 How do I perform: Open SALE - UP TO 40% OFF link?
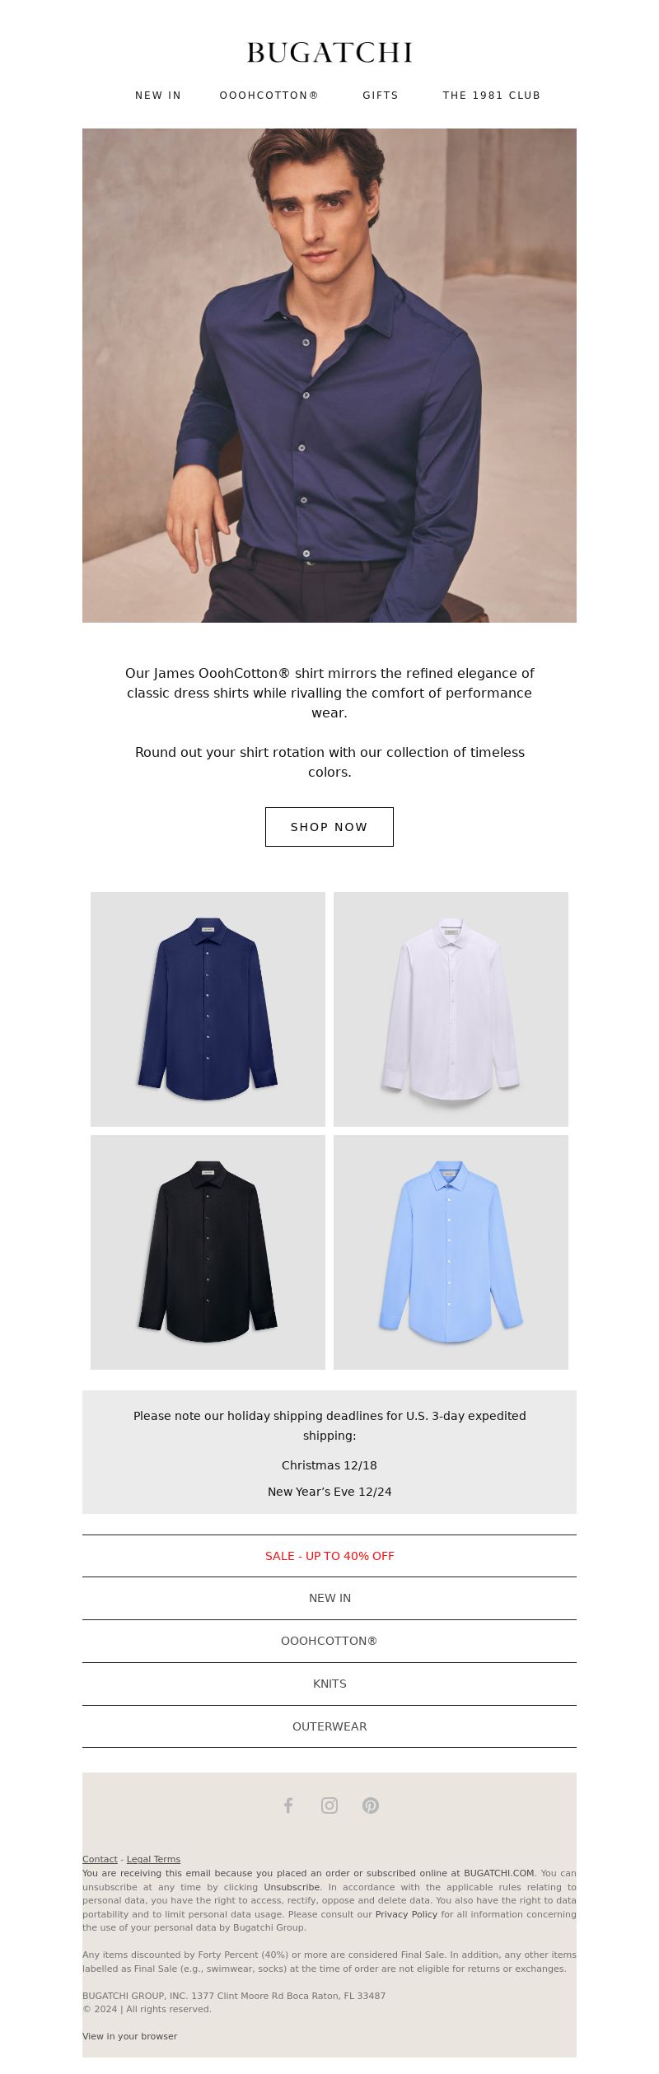tap(329, 1556)
